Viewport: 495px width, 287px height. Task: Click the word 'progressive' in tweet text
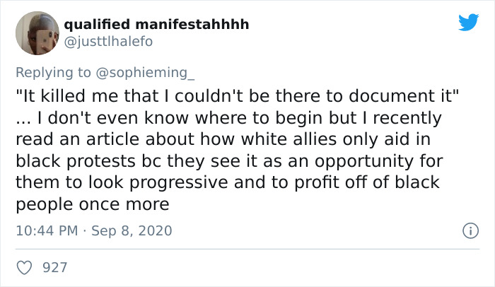[x=179, y=183]
